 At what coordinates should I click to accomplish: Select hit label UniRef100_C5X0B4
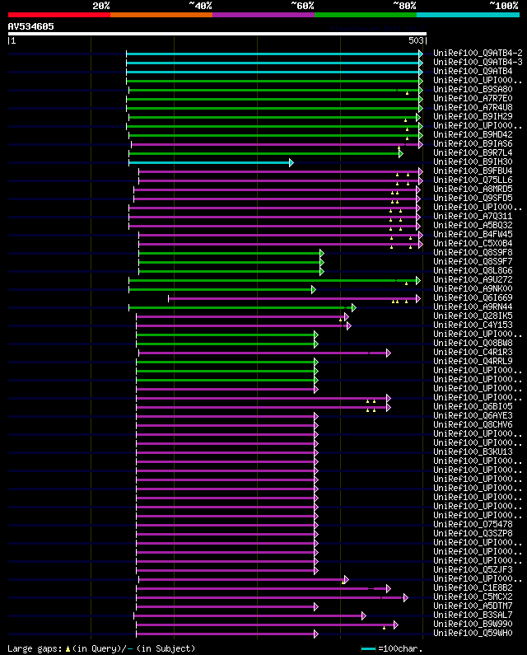coord(473,243)
